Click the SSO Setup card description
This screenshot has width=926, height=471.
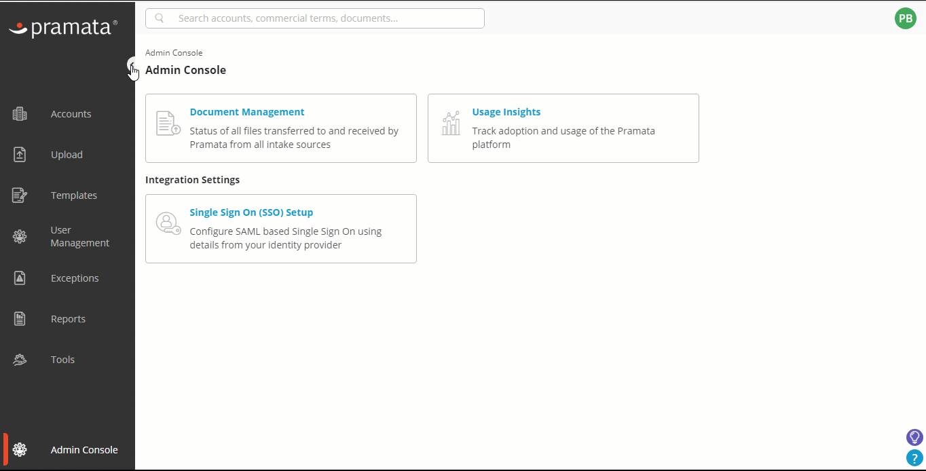click(286, 238)
